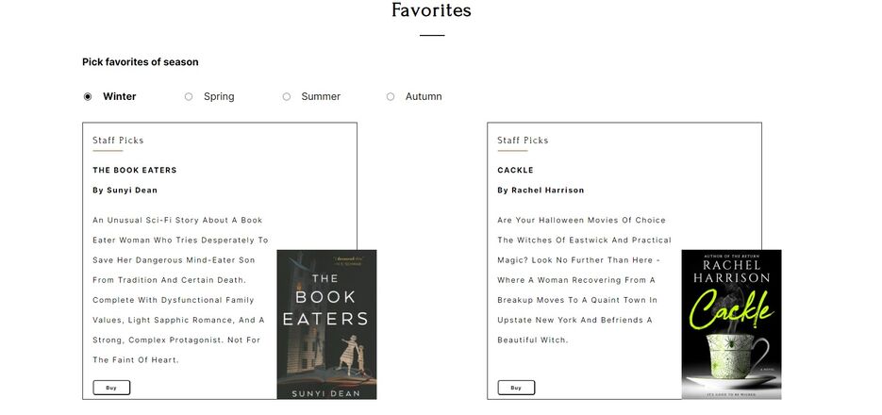Click the Buy button for The Book Eaters
Viewport: 882px width, 415px height.
coord(111,388)
